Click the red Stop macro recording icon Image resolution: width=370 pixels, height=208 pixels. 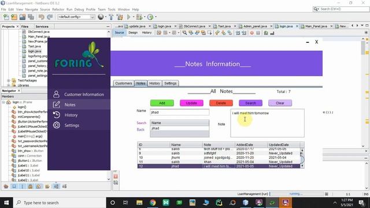252,33
